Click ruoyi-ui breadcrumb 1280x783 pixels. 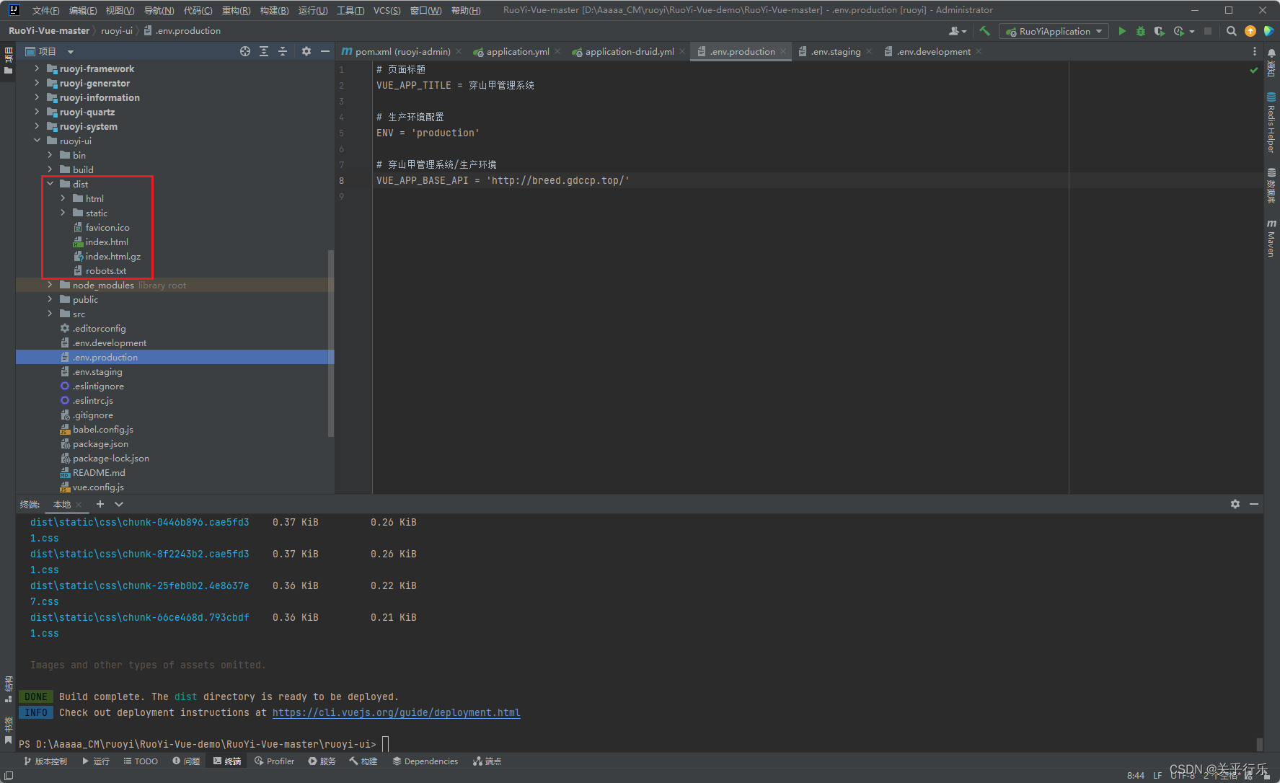[x=117, y=30]
